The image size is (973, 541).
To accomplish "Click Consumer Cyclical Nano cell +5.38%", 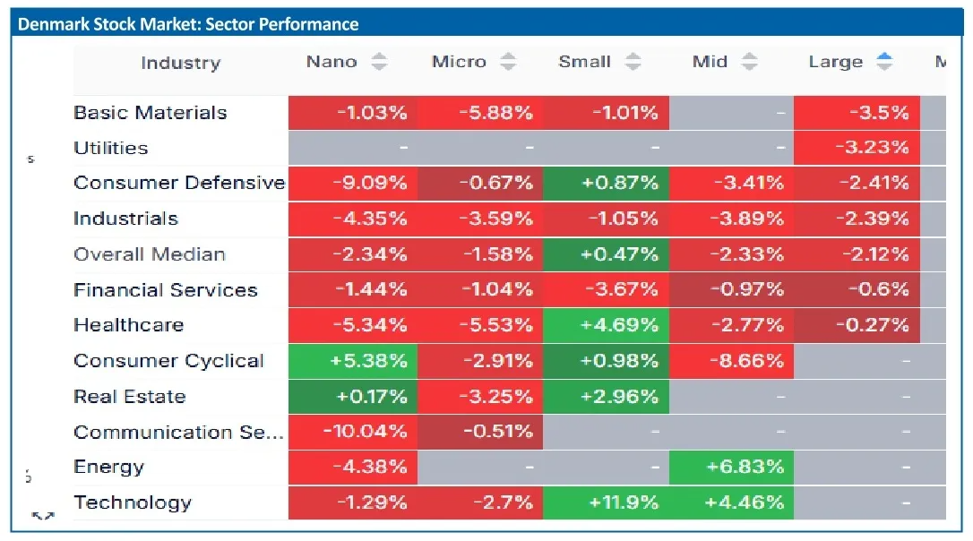I will [353, 361].
